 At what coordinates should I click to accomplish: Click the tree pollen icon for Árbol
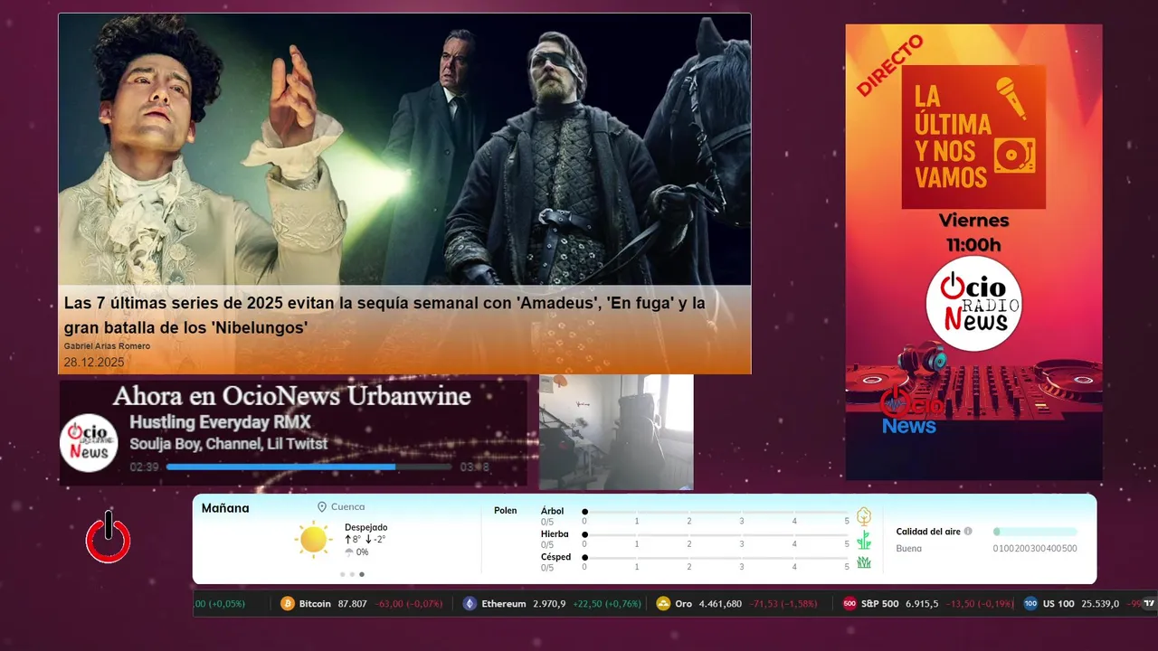pos(864,516)
